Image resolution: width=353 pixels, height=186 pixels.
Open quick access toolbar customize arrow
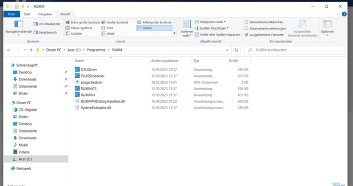pyautogui.click(x=28, y=6)
